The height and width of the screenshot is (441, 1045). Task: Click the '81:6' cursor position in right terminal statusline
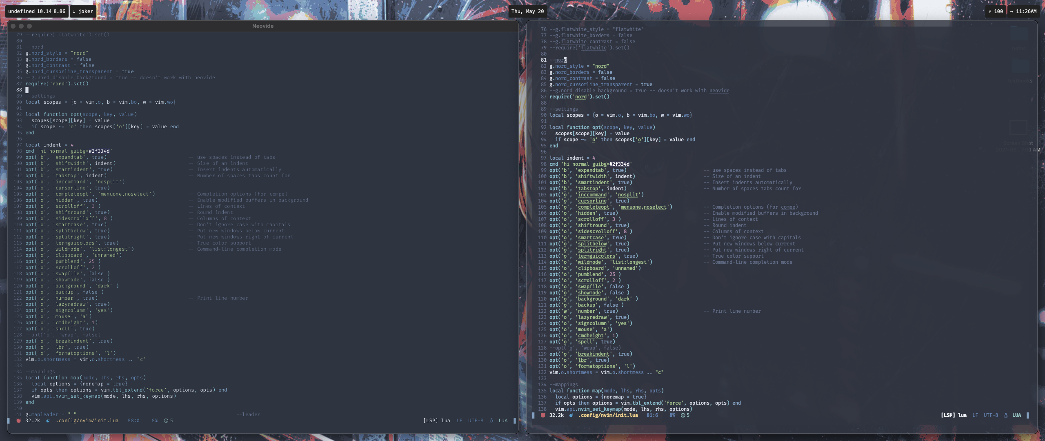pos(652,415)
